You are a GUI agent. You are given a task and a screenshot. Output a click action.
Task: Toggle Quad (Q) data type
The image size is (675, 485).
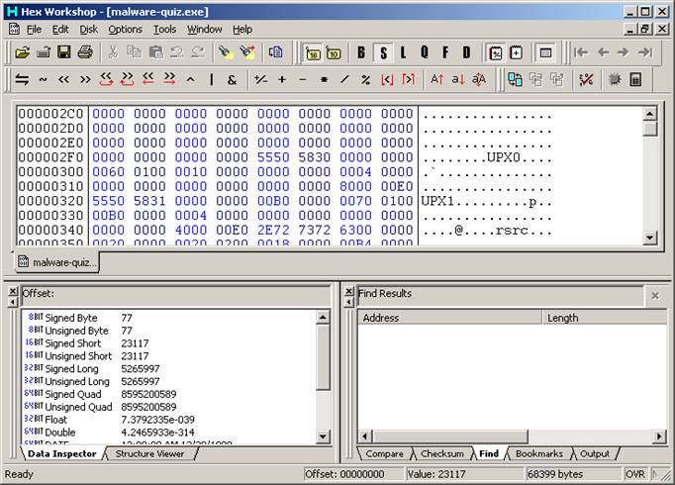425,52
